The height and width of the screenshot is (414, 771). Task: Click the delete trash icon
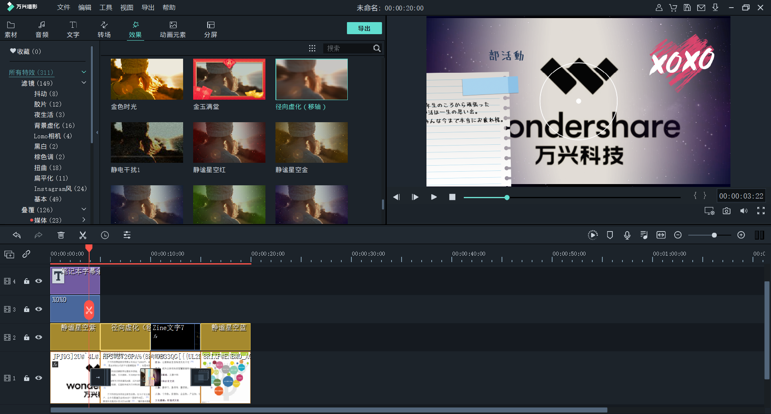click(61, 235)
